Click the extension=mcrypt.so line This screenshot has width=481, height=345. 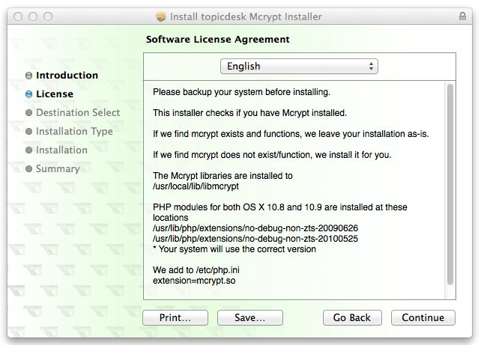[x=194, y=281]
